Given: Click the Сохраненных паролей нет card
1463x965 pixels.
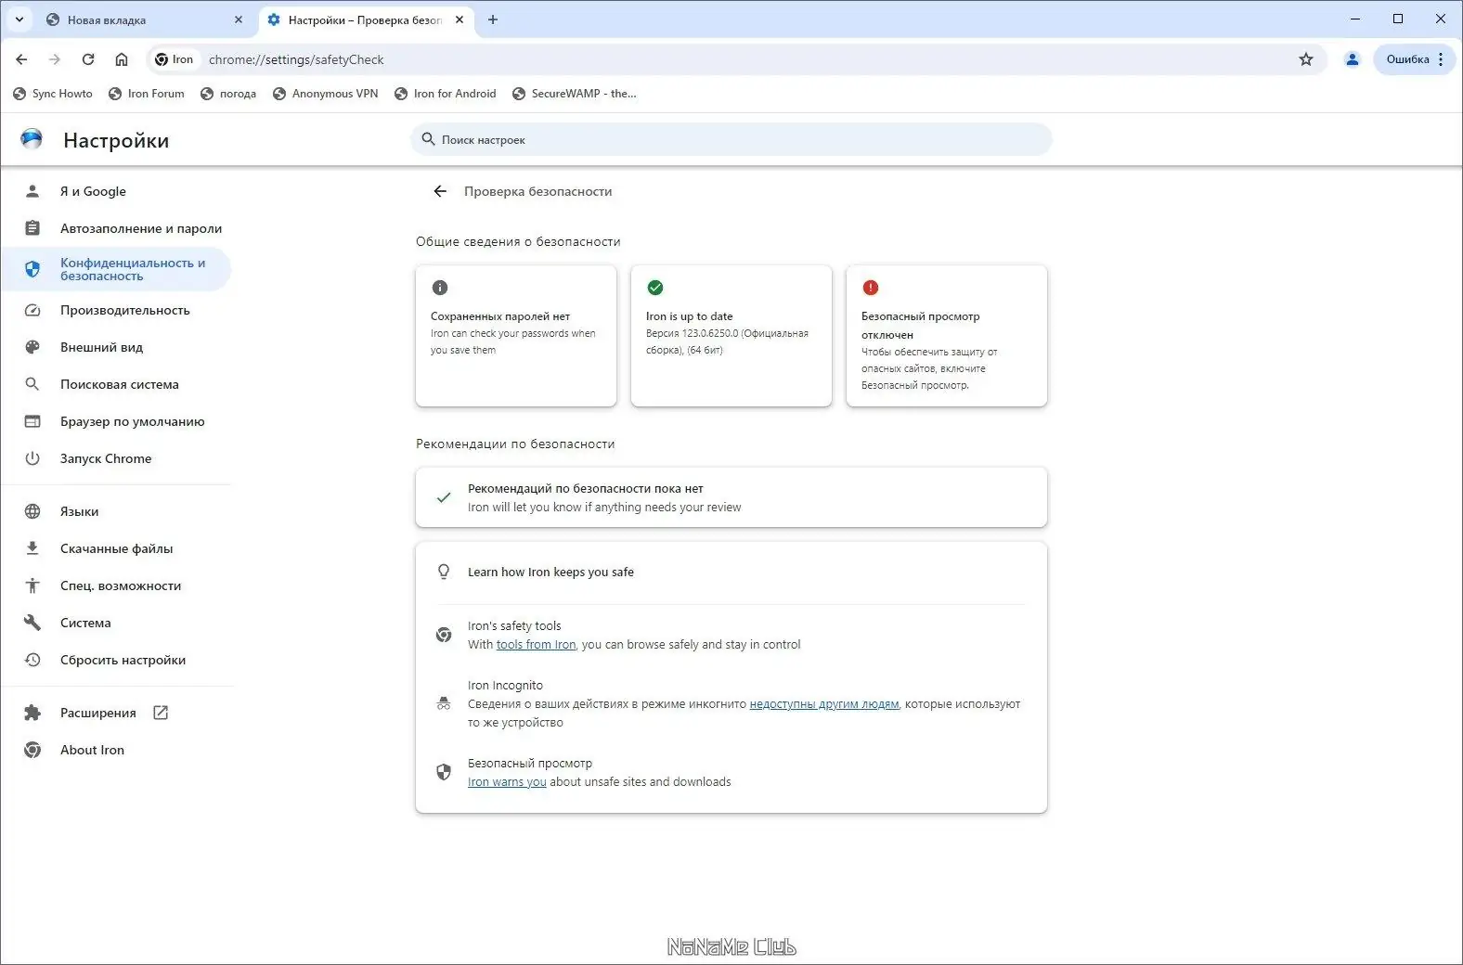Looking at the screenshot, I should pos(516,336).
